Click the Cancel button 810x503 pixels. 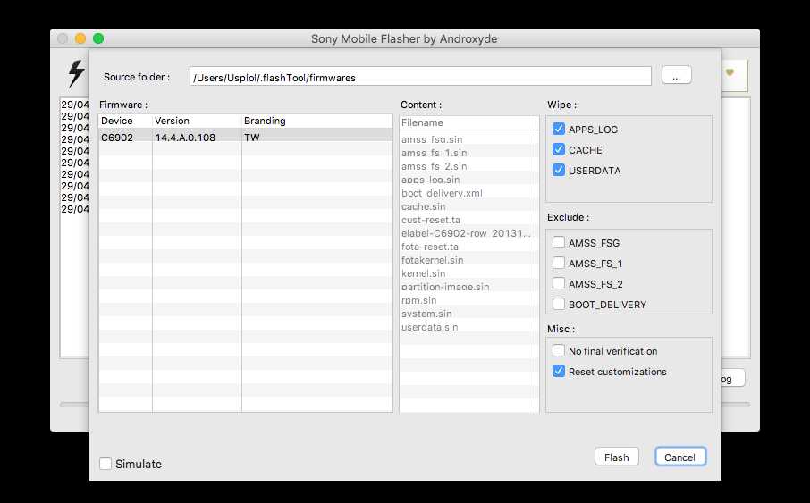coord(679,457)
